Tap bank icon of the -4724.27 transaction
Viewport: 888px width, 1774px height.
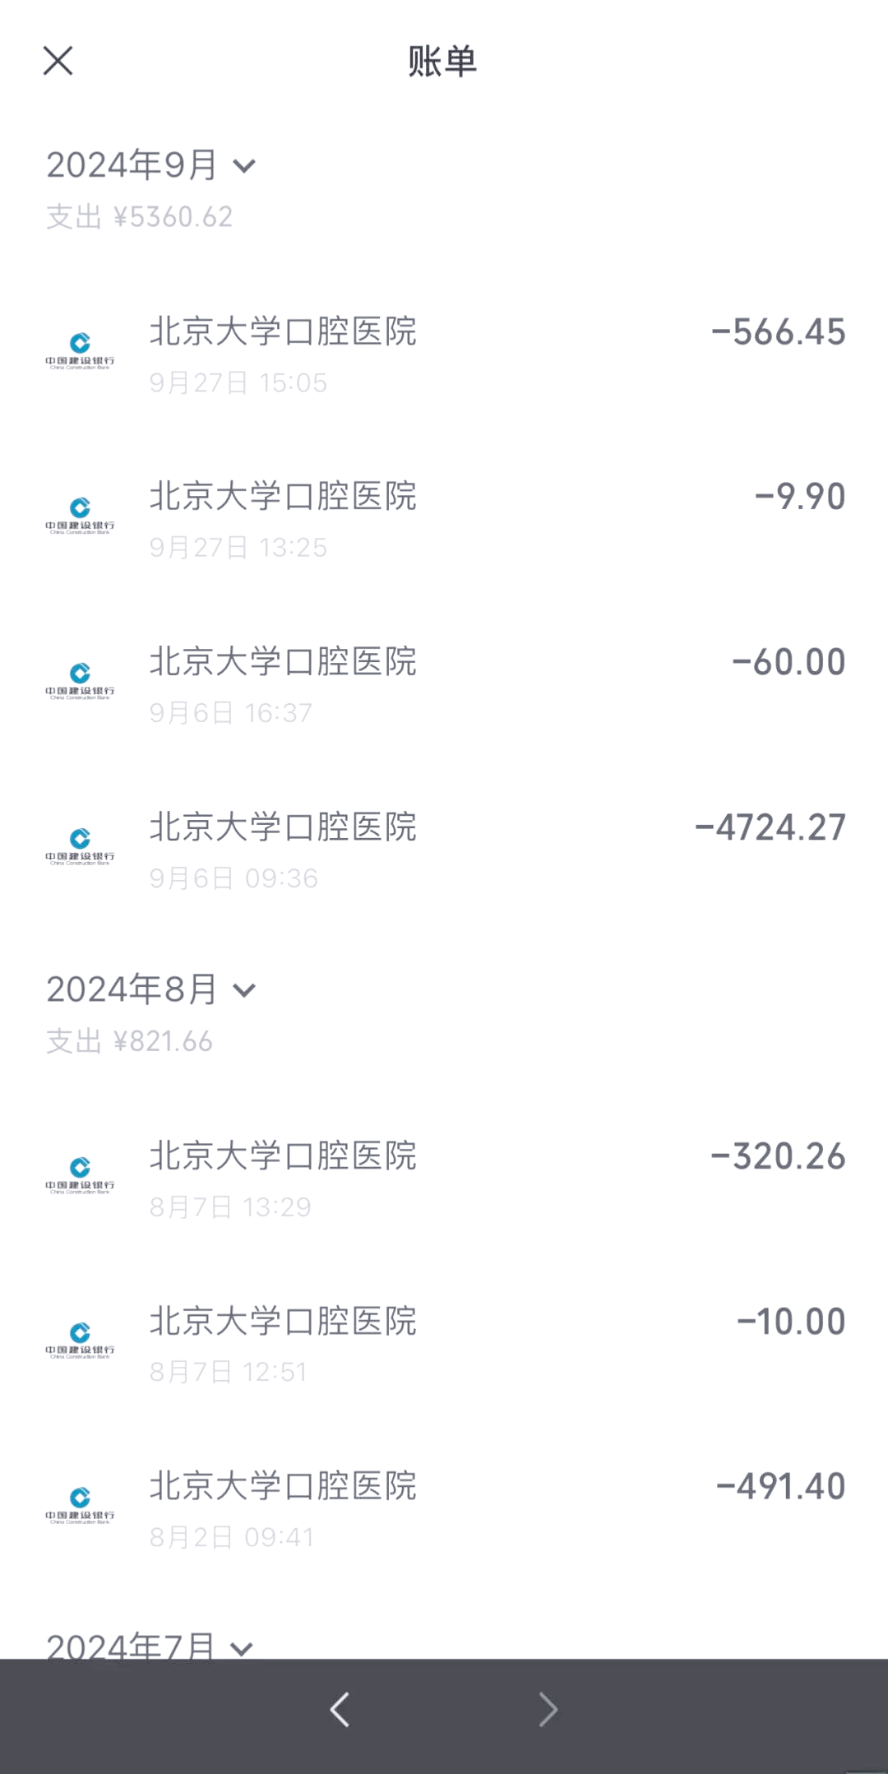80,845
